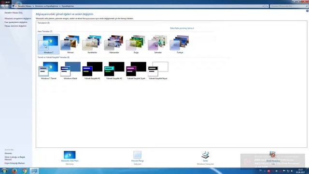
Task: Click the network tray icon
Action: pos(288,171)
